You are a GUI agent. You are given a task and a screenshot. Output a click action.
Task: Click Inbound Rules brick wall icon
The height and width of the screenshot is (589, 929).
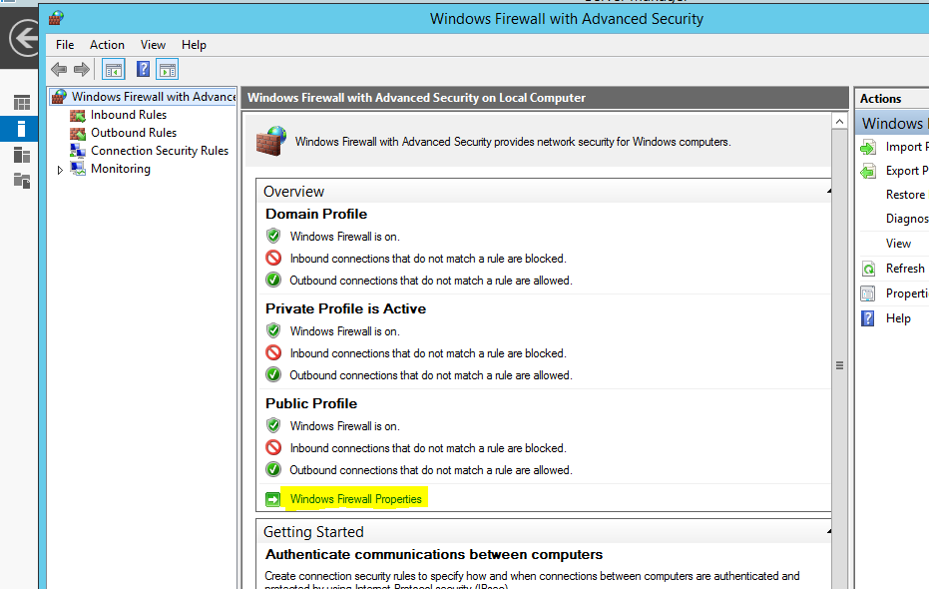[x=78, y=115]
